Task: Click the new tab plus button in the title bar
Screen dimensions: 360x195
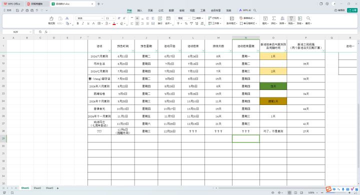Action: [98, 4]
